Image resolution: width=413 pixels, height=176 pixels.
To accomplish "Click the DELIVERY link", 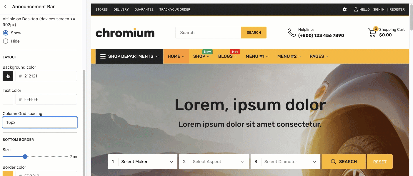I will click(121, 9).
